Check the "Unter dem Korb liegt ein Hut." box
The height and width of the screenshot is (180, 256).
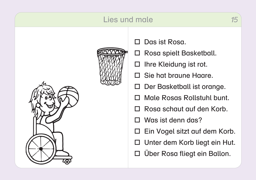(137, 142)
